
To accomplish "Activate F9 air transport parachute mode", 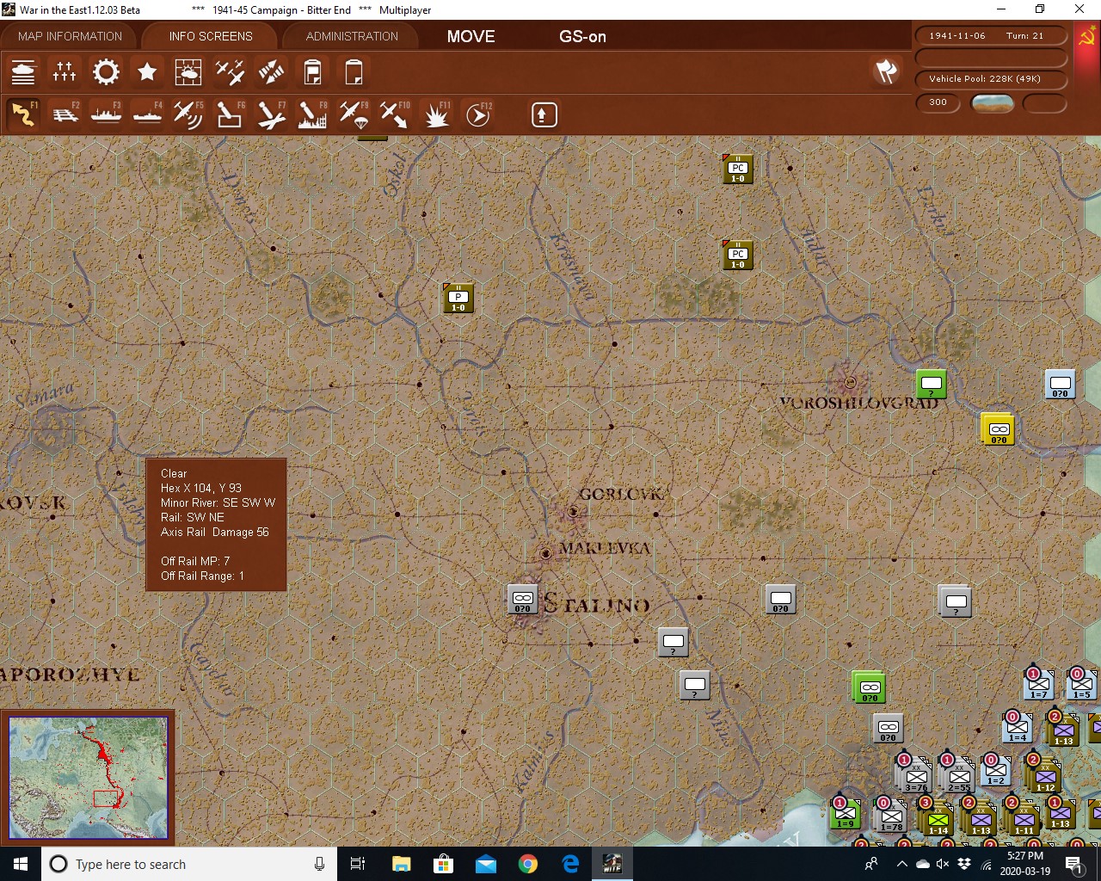I will click(x=354, y=114).
